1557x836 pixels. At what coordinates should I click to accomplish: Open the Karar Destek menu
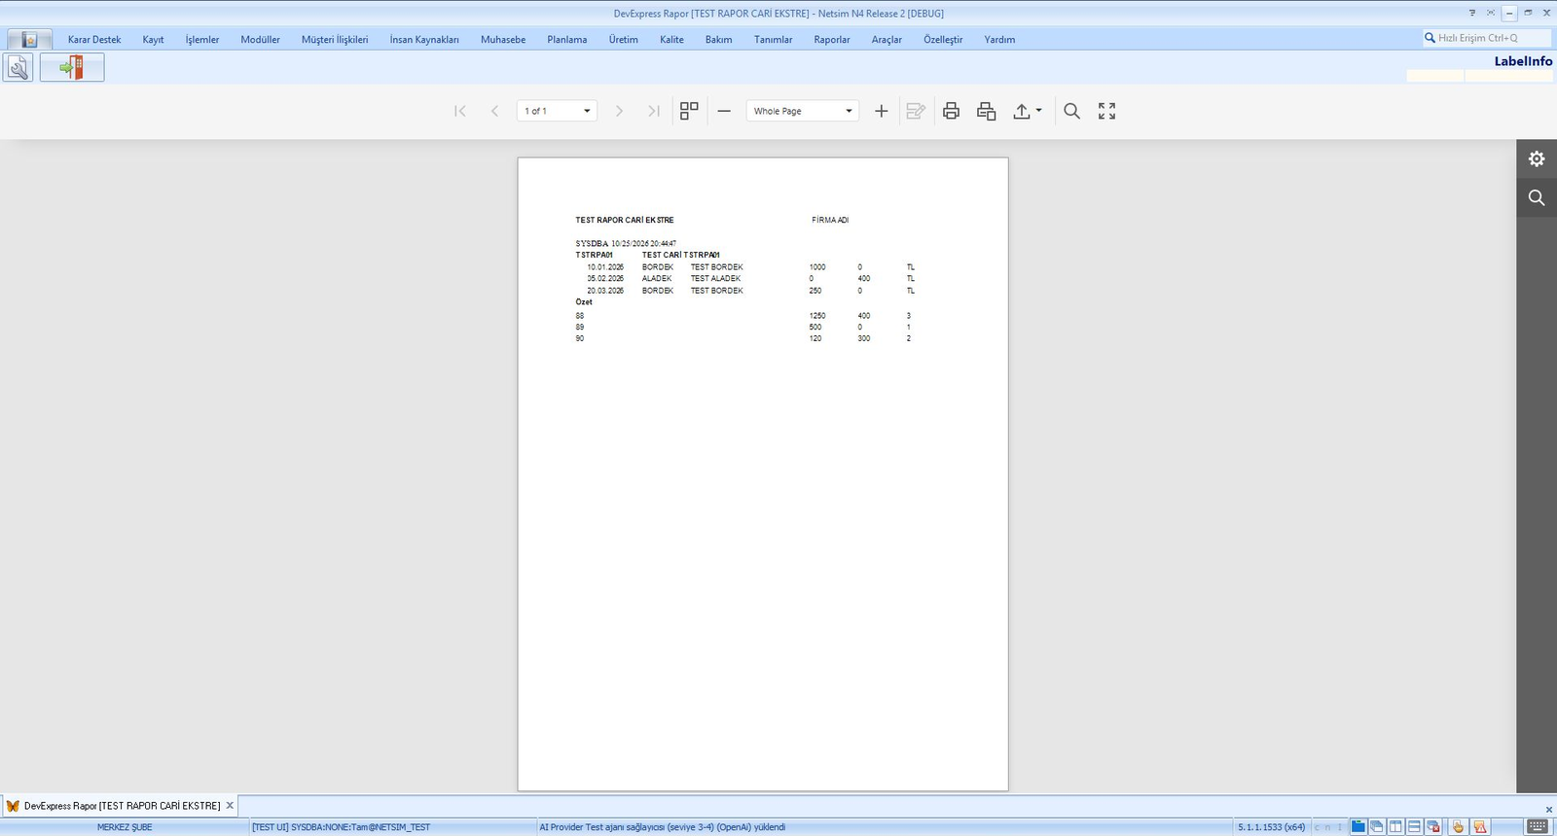coord(94,40)
